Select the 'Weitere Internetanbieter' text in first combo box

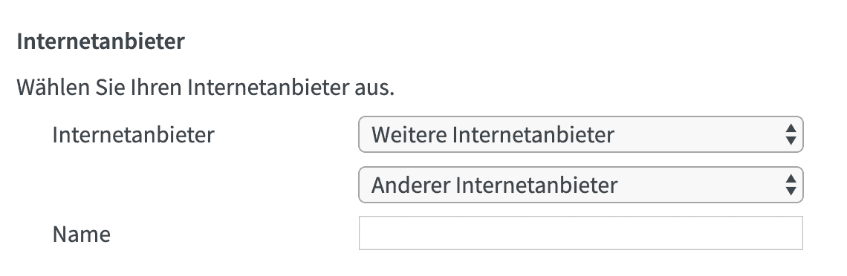(x=493, y=135)
